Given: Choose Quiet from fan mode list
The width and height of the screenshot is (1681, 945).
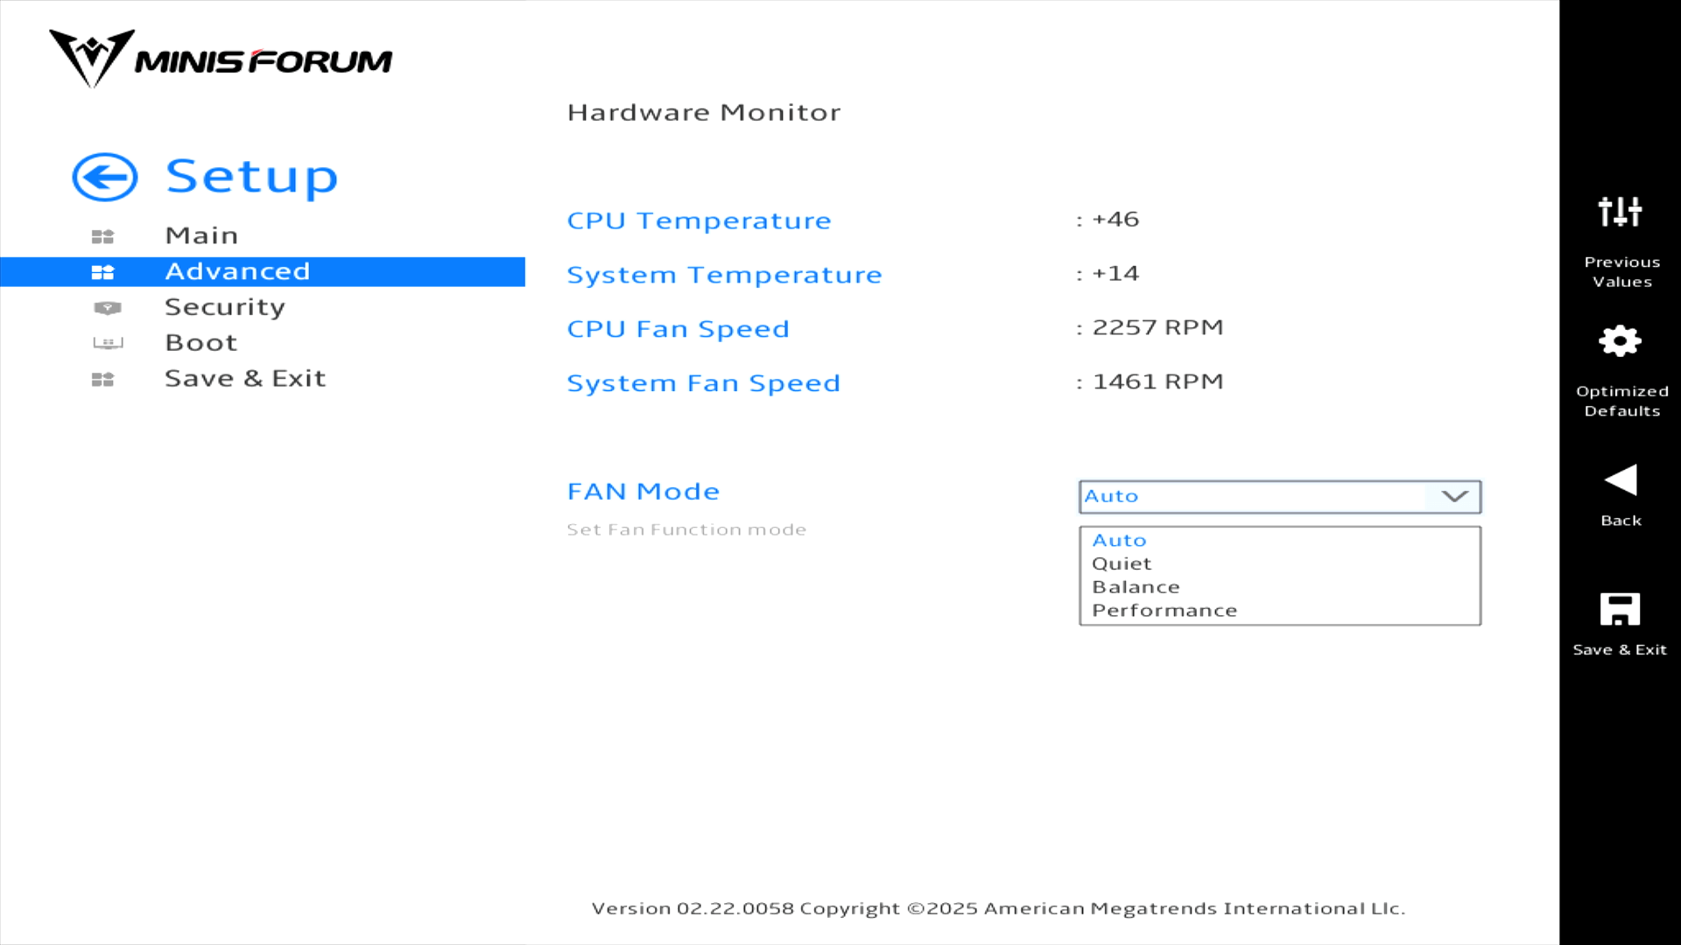Looking at the screenshot, I should 1122,564.
